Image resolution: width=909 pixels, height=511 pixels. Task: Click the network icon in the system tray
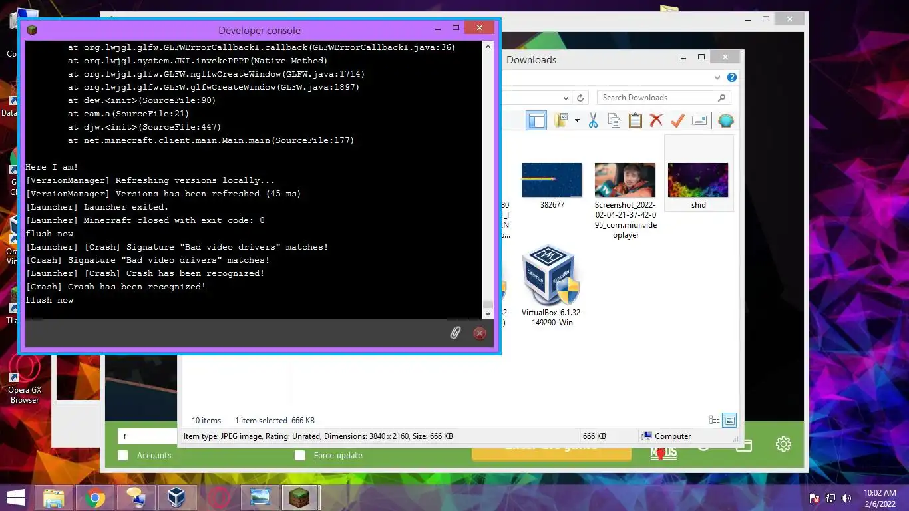click(830, 498)
